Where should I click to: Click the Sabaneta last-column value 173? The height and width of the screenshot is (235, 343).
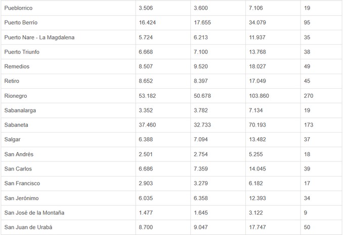[309, 125]
